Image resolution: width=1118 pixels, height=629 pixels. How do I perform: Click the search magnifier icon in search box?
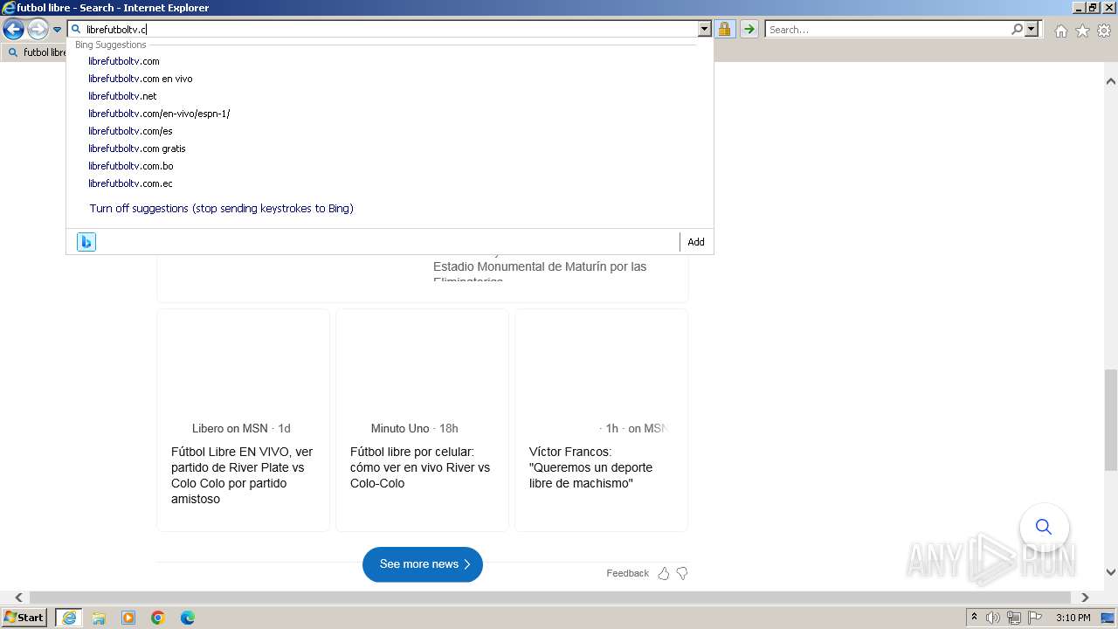coord(1017,29)
